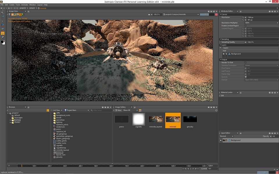Select the highlighted arrow selection tool
This screenshot has height=174, width=279.
click(3, 33)
